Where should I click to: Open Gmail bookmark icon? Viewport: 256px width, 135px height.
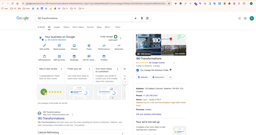click(x=19, y=9)
